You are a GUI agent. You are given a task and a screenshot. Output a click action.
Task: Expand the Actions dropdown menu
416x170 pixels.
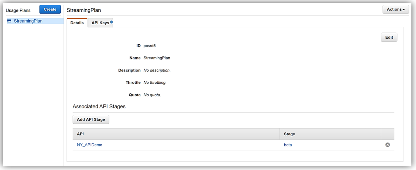pos(395,9)
